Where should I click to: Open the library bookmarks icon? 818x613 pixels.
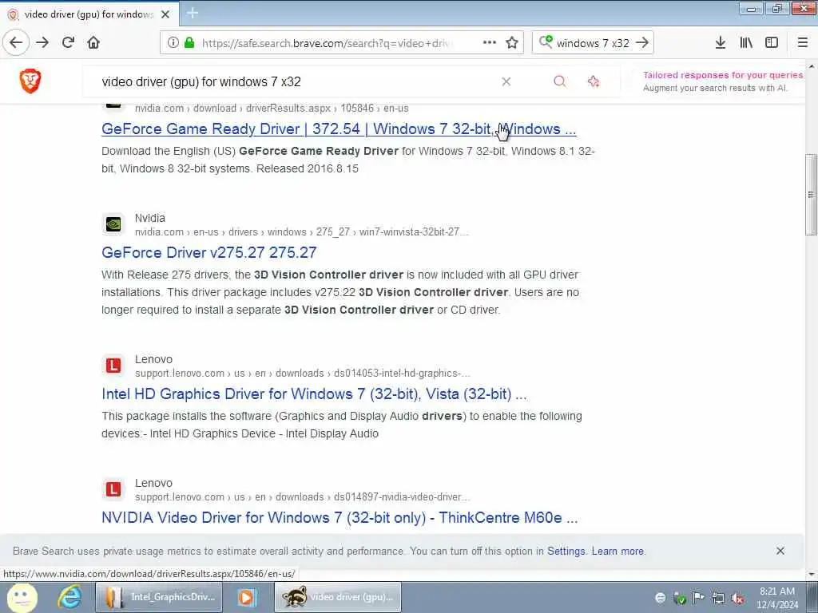[746, 43]
